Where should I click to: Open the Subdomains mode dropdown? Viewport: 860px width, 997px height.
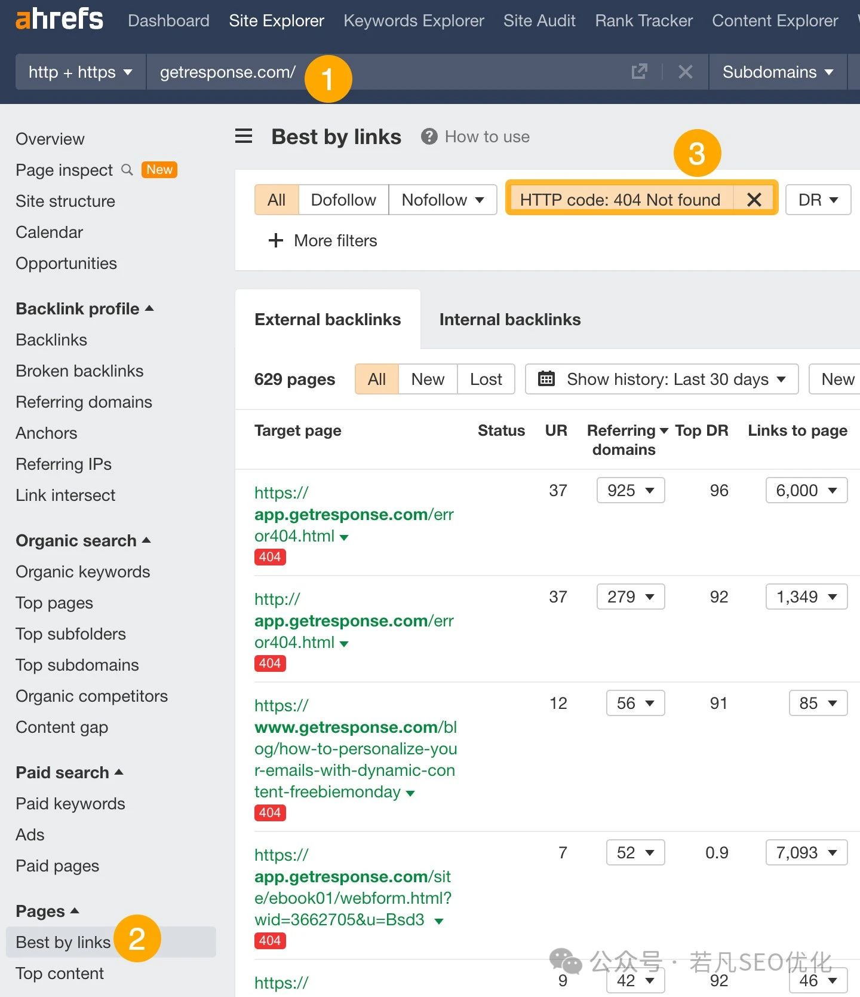778,72
